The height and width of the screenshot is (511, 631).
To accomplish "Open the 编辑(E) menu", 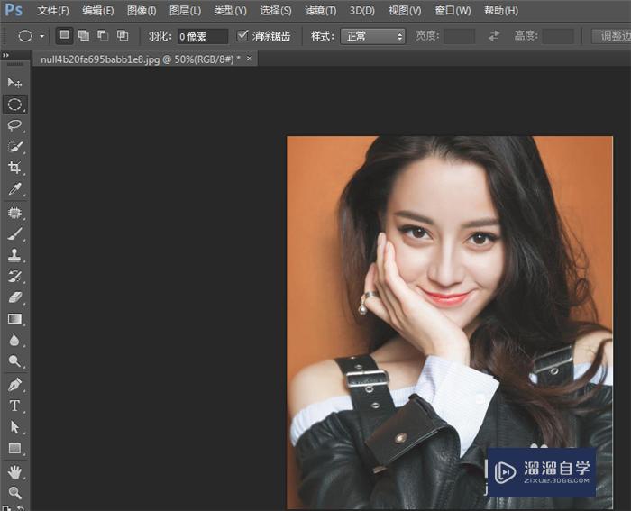I will tap(97, 11).
